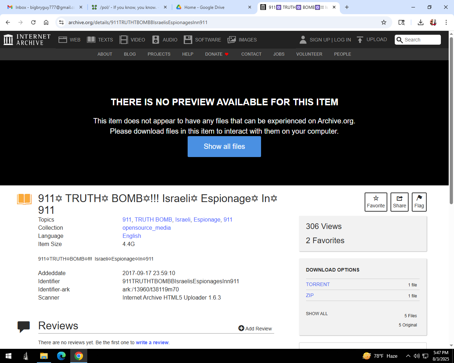Open Microsoft Edge from taskbar
This screenshot has height=363, width=454.
click(x=61, y=356)
